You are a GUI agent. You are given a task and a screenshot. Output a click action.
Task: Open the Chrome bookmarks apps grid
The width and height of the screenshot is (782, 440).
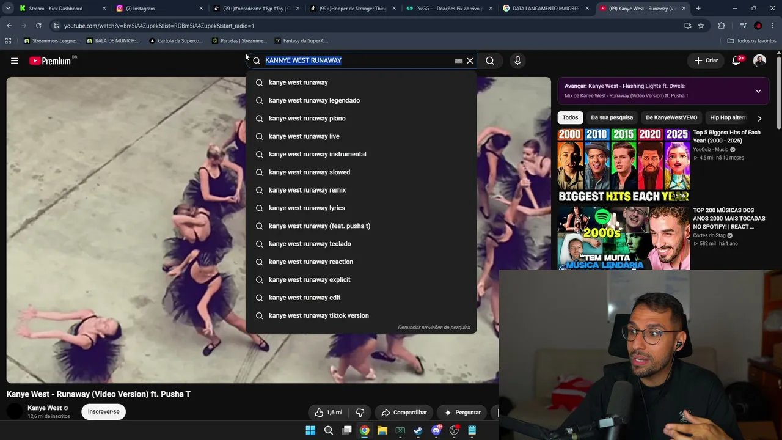[x=8, y=41]
